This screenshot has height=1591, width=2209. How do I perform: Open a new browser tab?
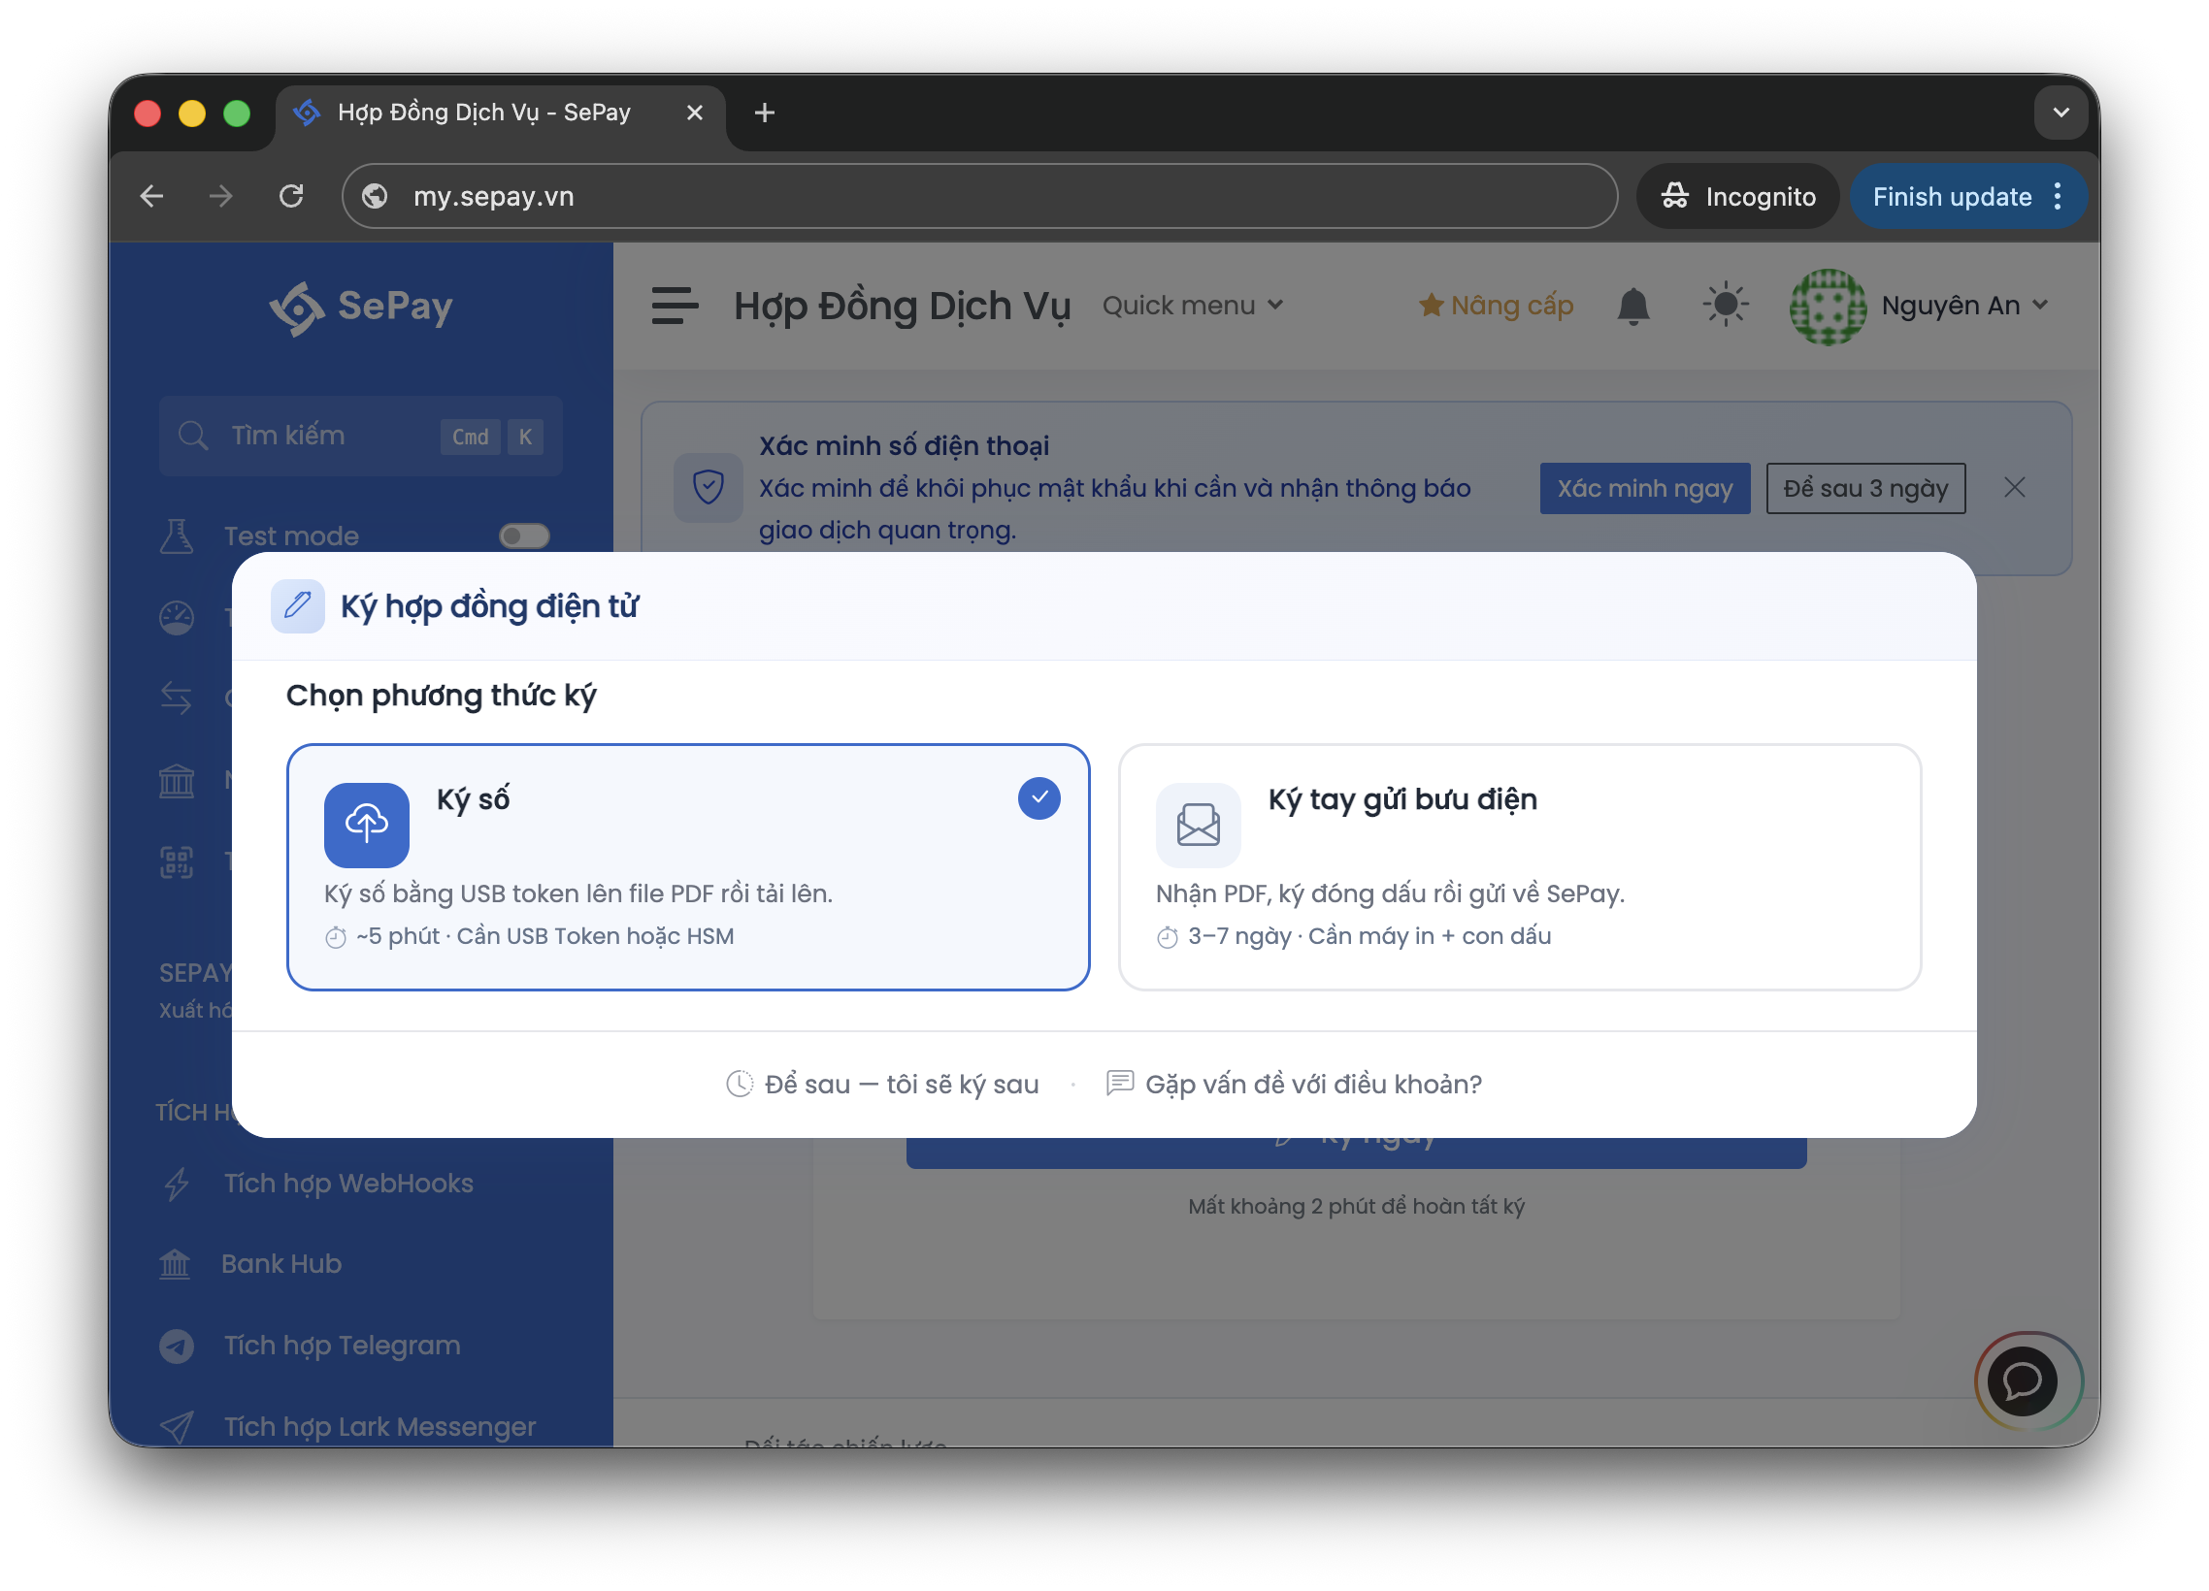[765, 113]
